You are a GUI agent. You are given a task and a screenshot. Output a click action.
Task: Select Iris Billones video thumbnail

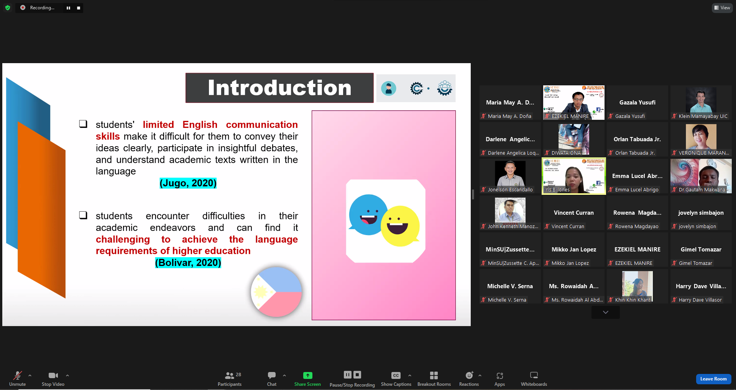tap(573, 176)
